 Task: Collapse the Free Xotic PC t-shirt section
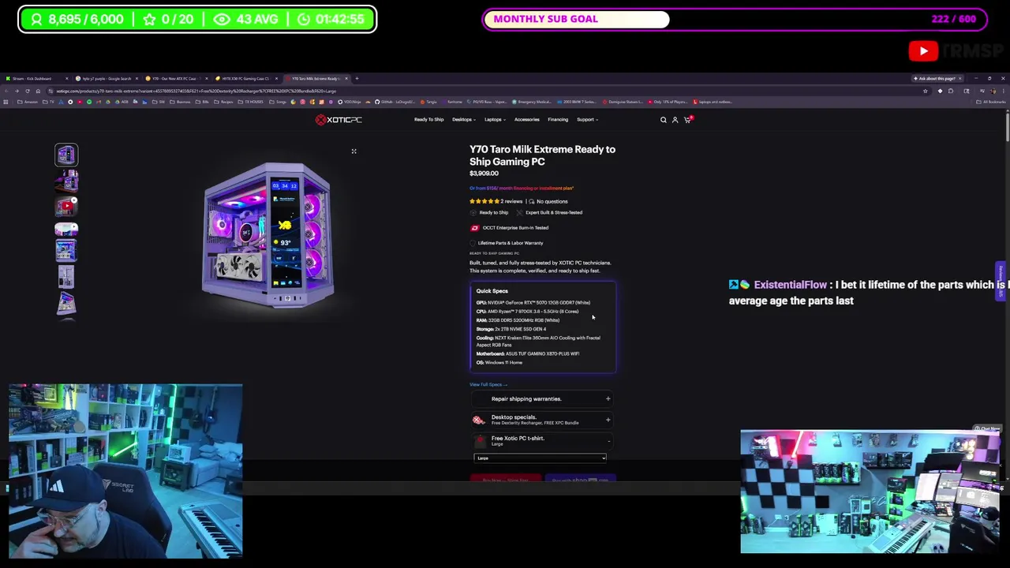[x=542, y=440]
